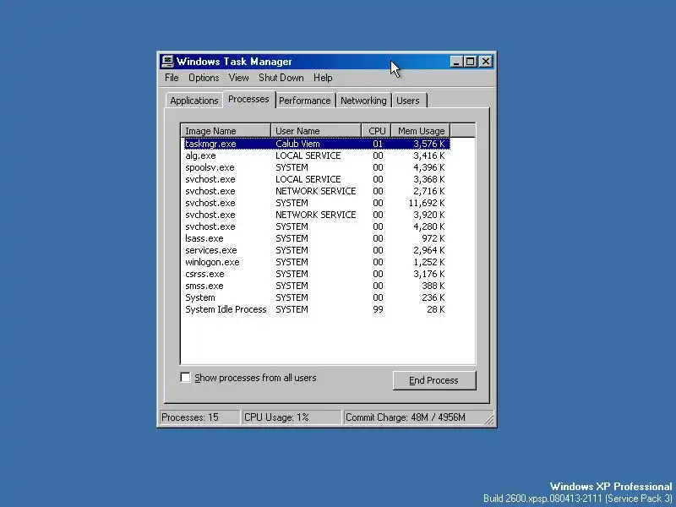676x507 pixels.
Task: Select svchost.exe using 3,920 K memory
Action: [x=316, y=215]
